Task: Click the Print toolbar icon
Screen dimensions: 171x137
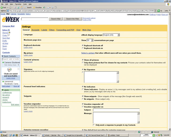Action: click(52, 7)
